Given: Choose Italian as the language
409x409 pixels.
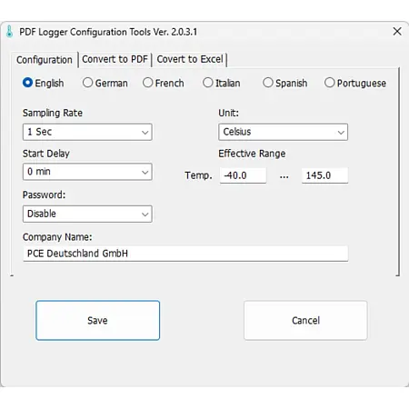Looking at the screenshot, I should click(222, 83).
